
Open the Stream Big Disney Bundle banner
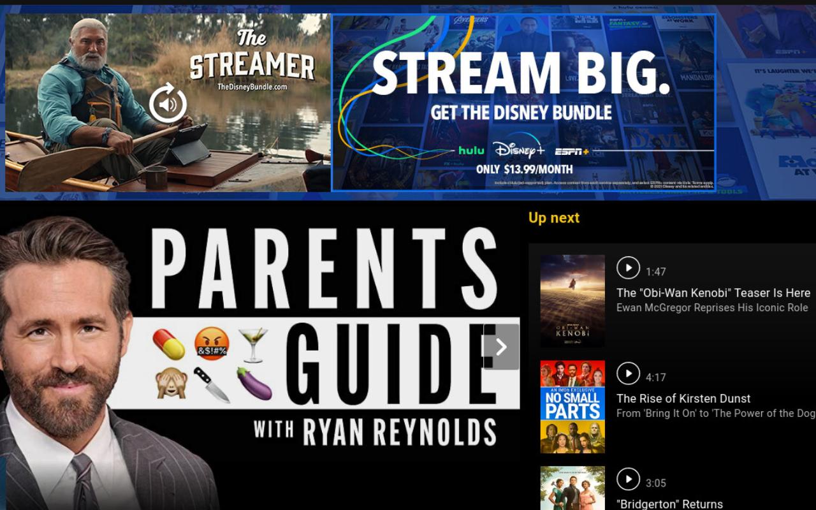pos(523,103)
